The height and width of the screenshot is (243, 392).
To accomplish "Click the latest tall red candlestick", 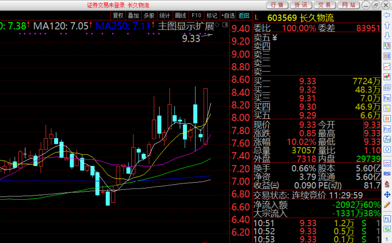I will (205, 116).
